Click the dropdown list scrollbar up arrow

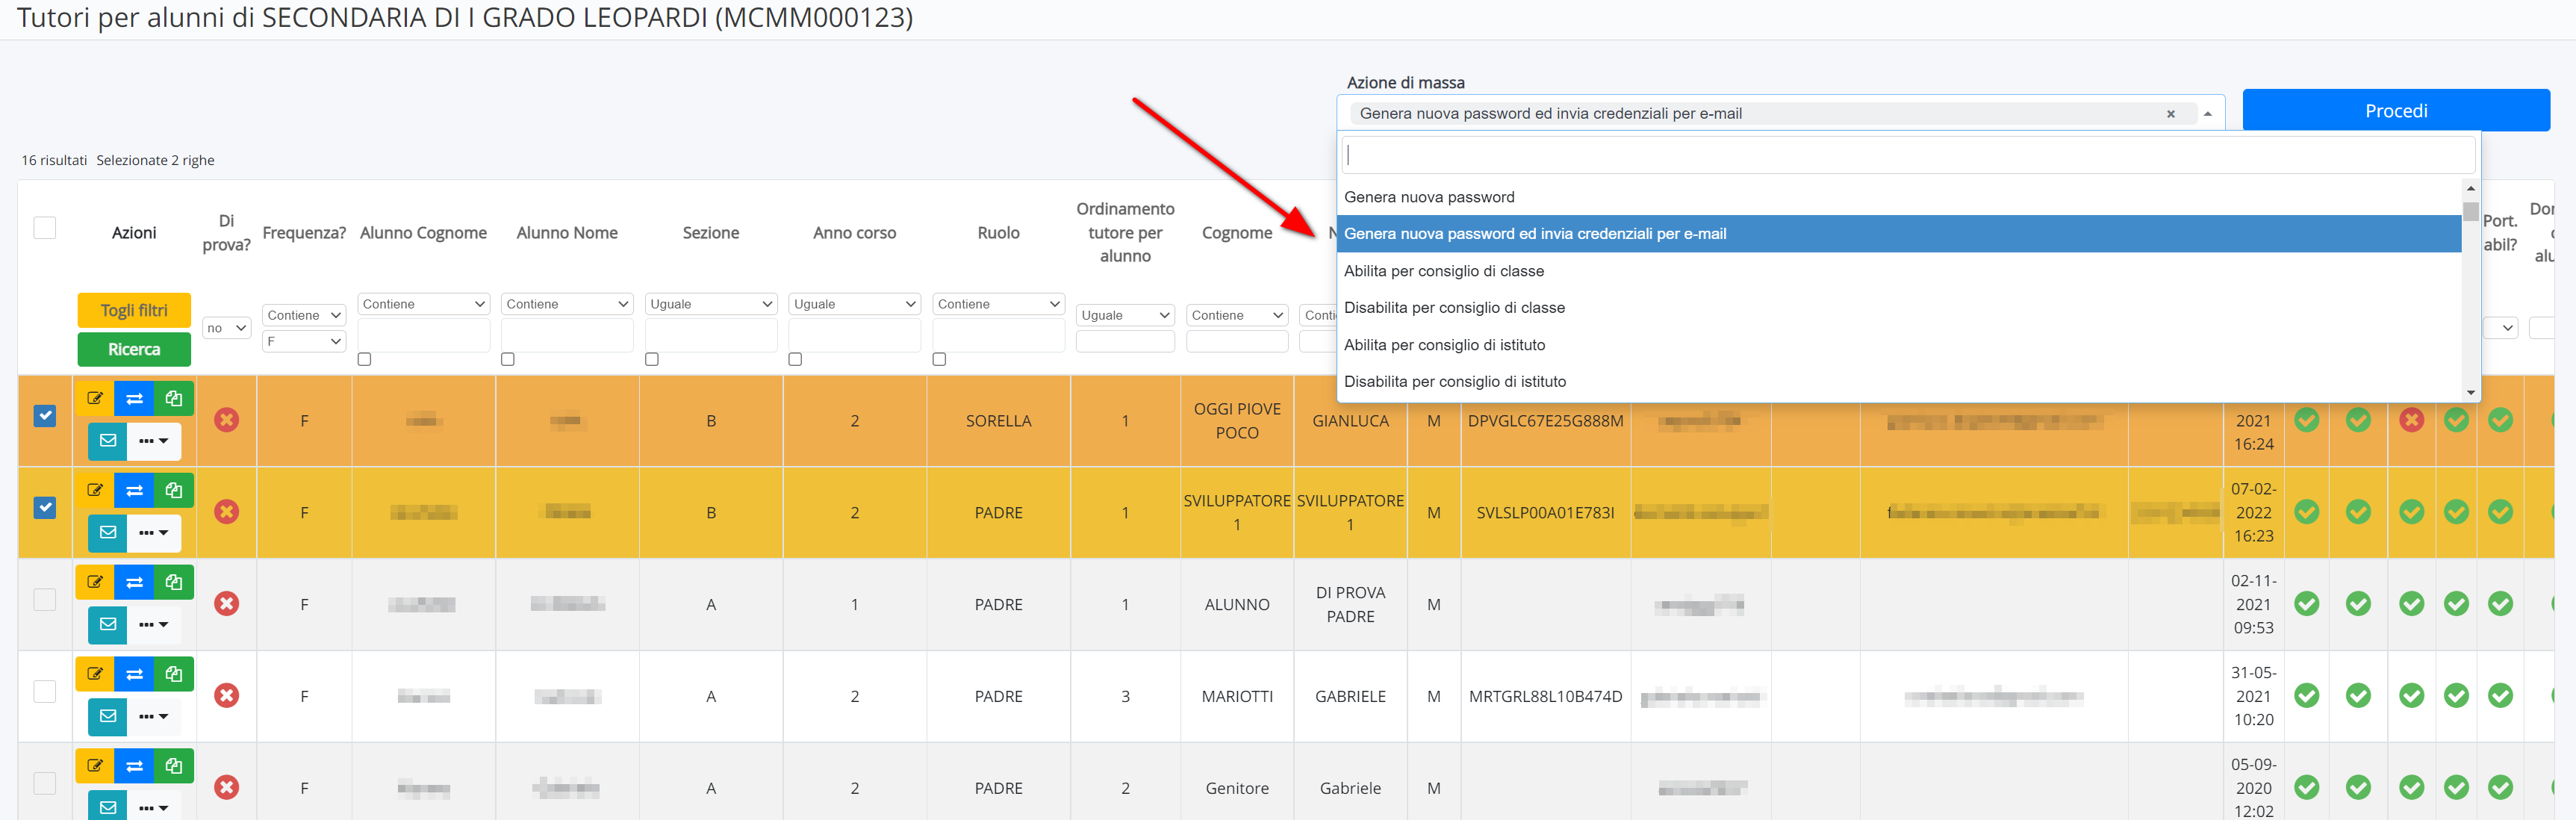coord(2470,188)
